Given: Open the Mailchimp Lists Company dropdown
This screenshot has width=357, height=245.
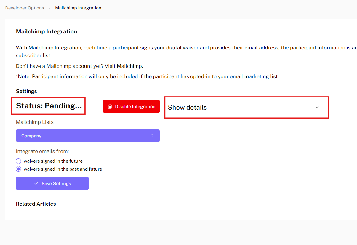Looking at the screenshot, I should pos(88,136).
